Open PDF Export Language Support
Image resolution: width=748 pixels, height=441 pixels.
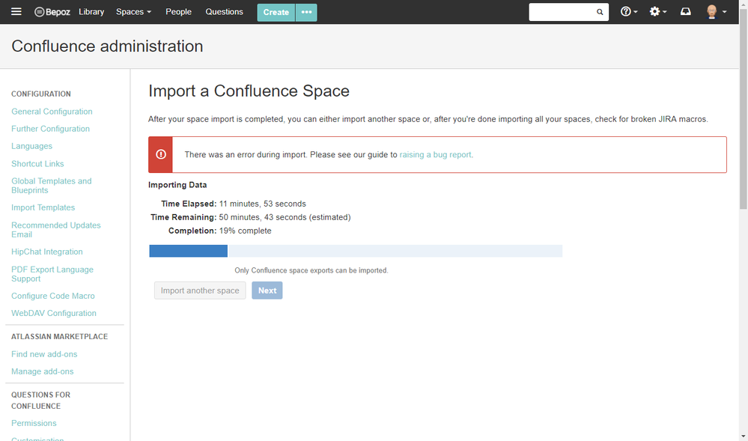pos(52,274)
